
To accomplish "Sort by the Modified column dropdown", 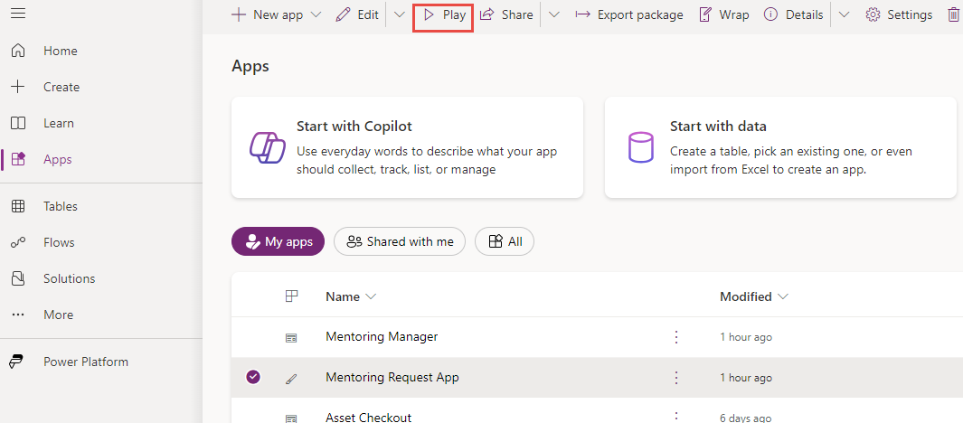I will (x=783, y=296).
